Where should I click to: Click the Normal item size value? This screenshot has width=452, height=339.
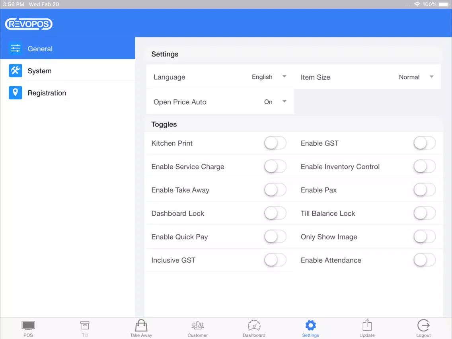(409, 77)
